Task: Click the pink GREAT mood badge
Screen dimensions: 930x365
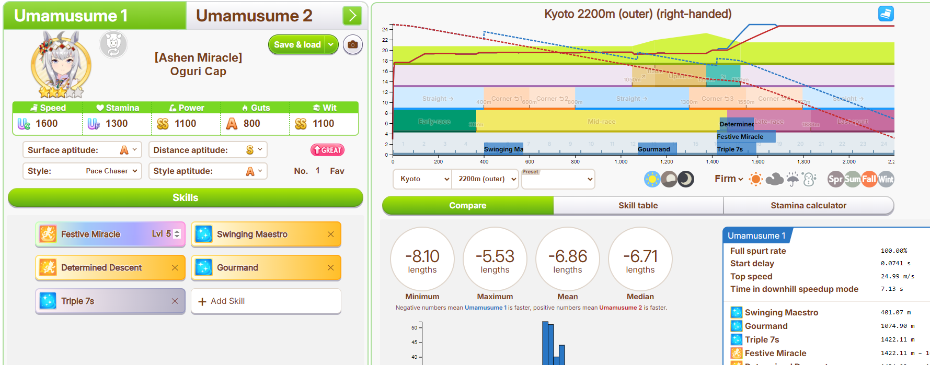Action: click(327, 150)
